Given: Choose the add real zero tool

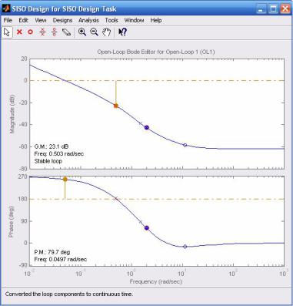Looking at the screenshot, I should coord(31,32).
